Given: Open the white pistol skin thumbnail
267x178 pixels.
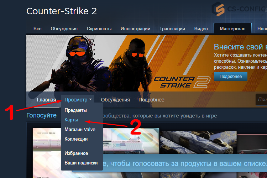Looking at the screenshot, I should (131, 141).
